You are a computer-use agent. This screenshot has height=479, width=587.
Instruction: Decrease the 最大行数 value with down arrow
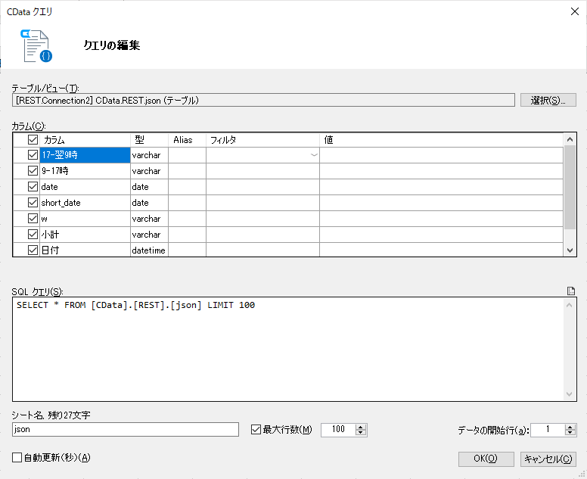coord(361,433)
